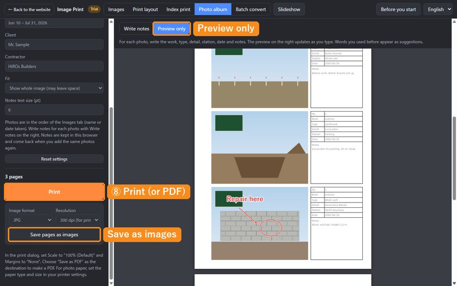
Task: Click the preview pane scroll up arrow
Action: (454, 21)
